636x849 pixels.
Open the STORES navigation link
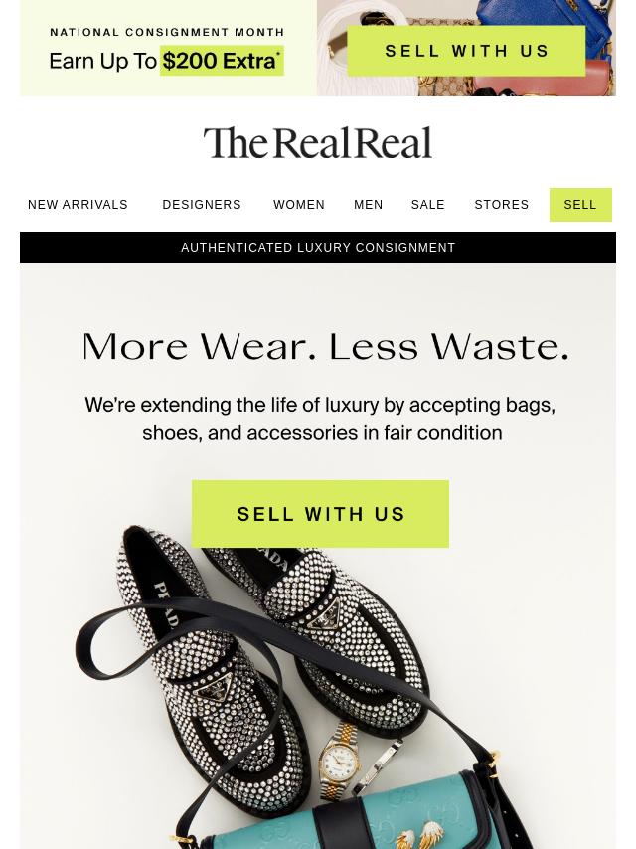501,205
